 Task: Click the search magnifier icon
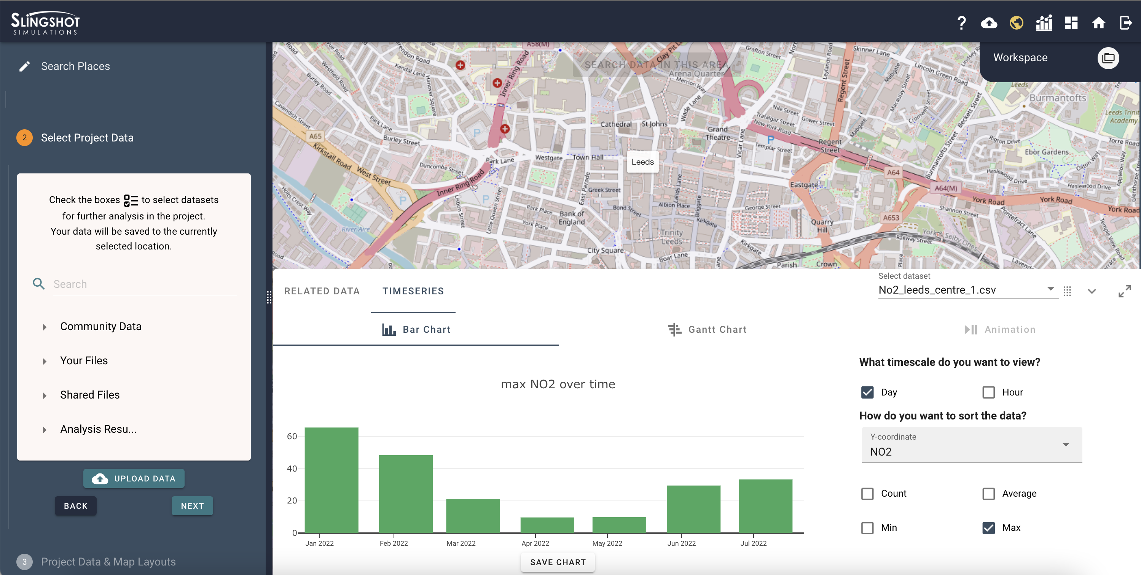coord(39,284)
